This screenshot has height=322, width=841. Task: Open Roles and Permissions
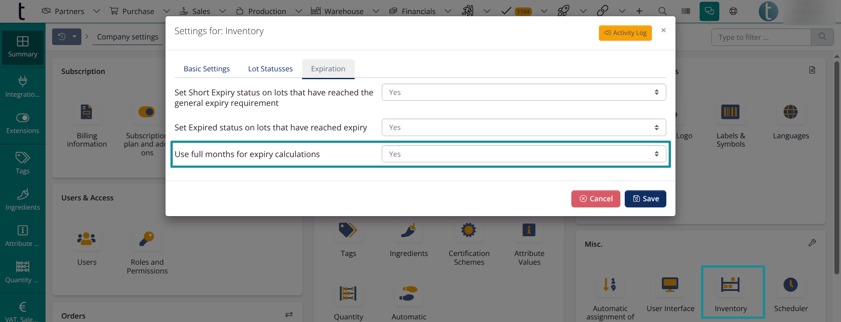pyautogui.click(x=147, y=251)
